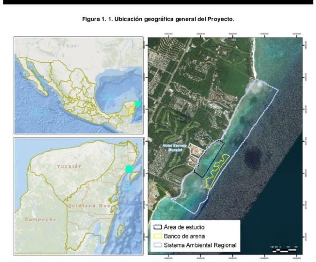316x262 pixels.
Task: Click Cozumel island outline on peninsula map
Action: point(120,230)
